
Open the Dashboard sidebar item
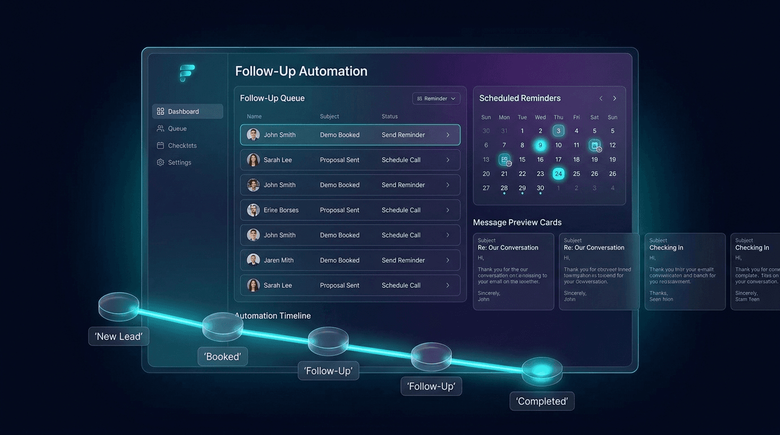point(188,112)
